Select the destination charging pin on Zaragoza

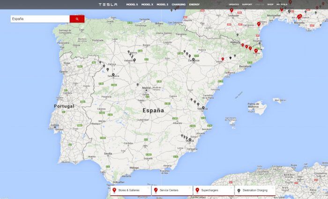193,60
